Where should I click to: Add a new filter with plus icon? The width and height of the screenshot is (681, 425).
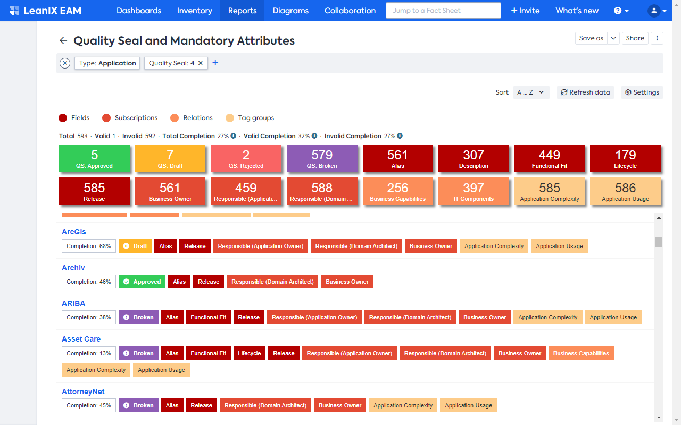tap(215, 63)
